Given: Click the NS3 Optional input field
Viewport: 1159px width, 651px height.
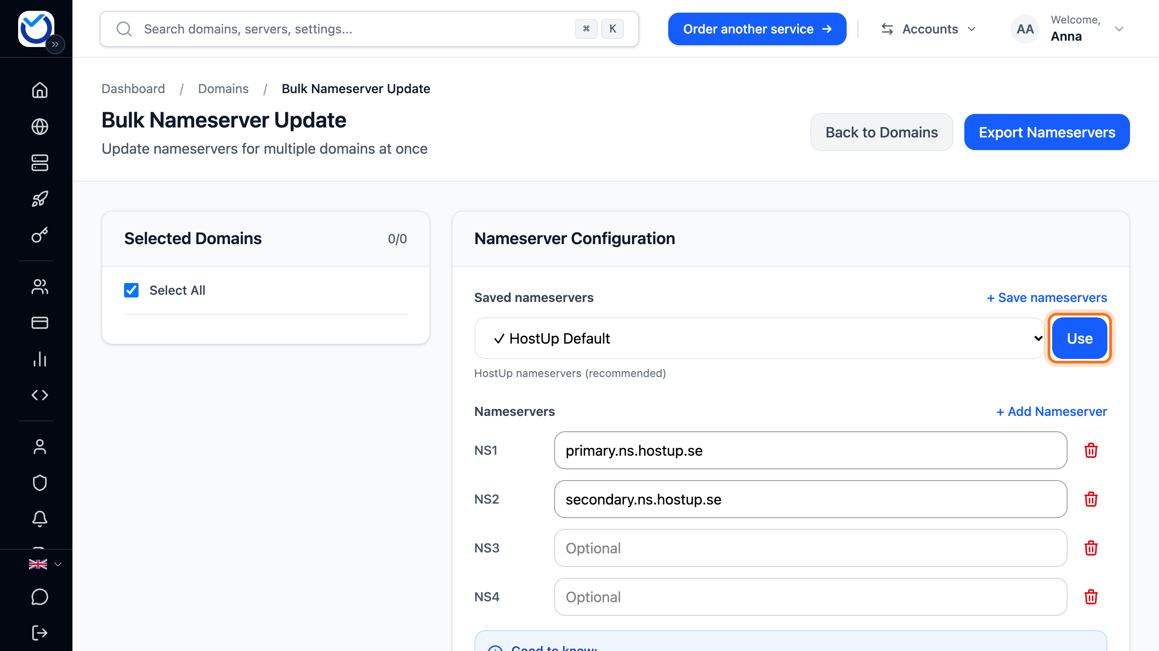Looking at the screenshot, I should pos(810,548).
